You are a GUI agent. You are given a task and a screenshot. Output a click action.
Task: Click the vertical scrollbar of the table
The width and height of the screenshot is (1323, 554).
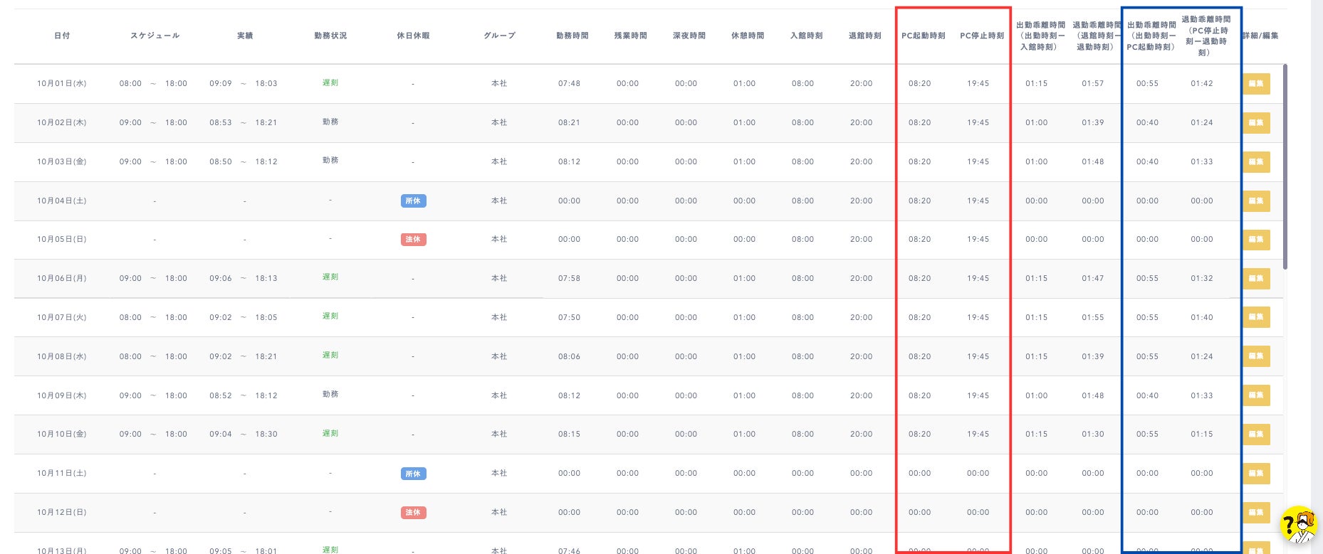(x=1285, y=167)
